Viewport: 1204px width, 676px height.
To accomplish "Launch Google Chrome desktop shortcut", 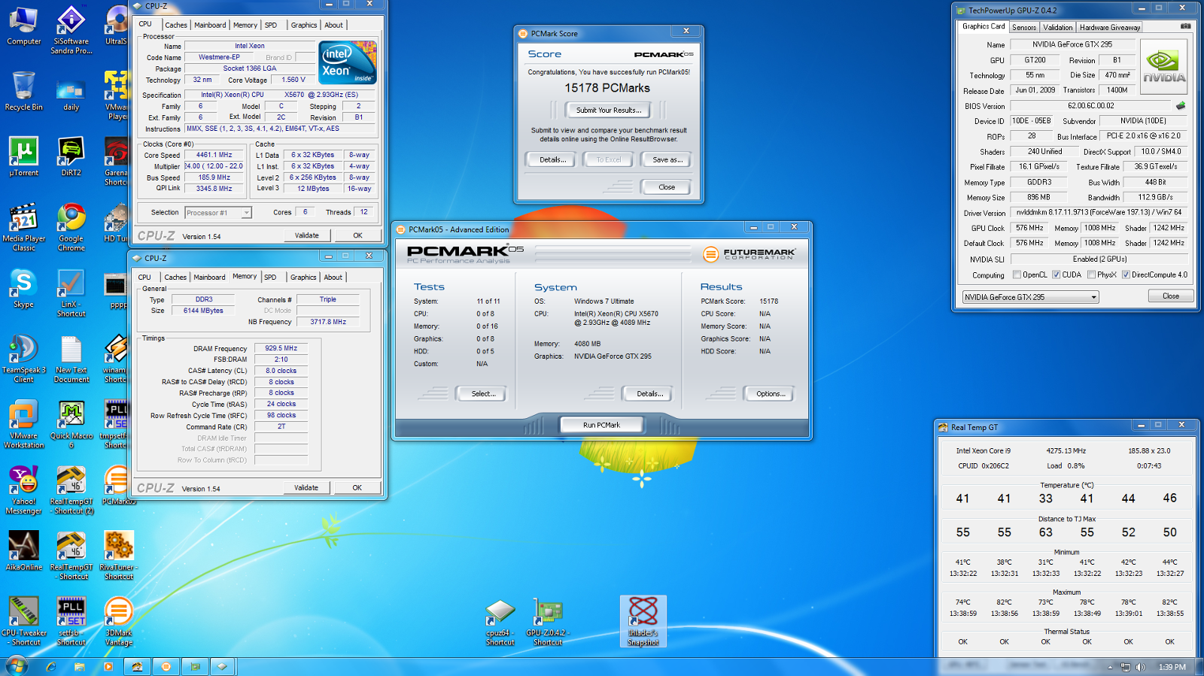I will (x=71, y=227).
